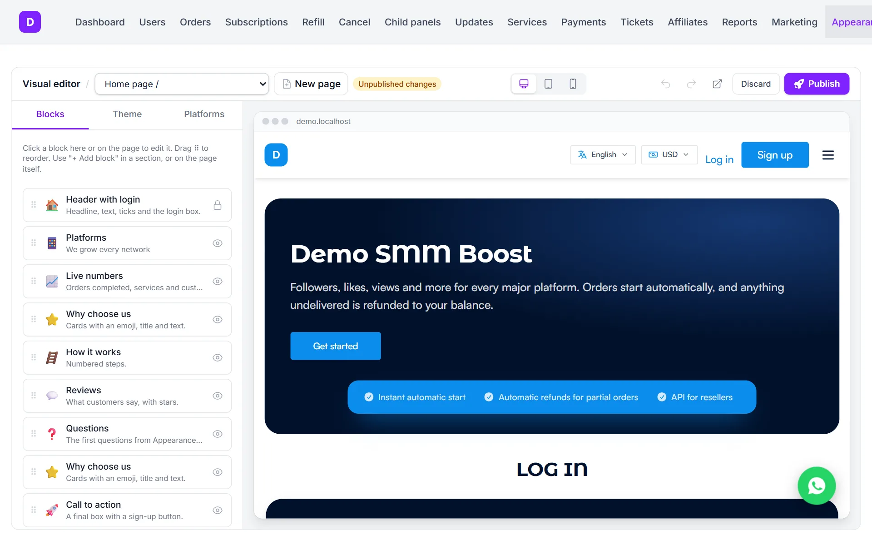Toggle visibility of Questions block

point(218,434)
